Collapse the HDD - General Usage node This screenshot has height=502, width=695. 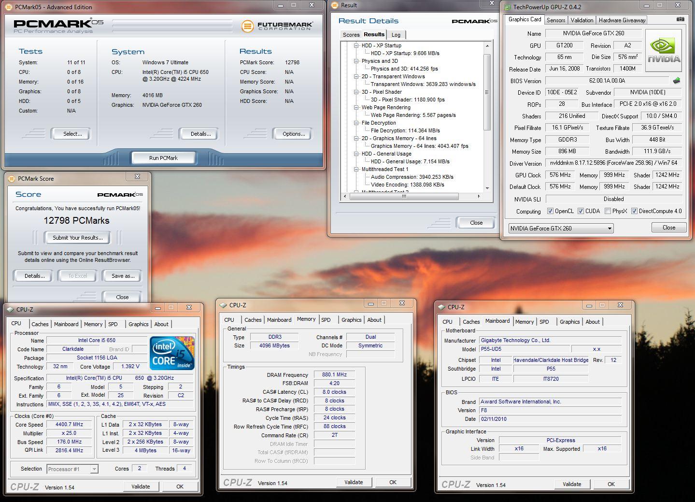click(x=356, y=154)
